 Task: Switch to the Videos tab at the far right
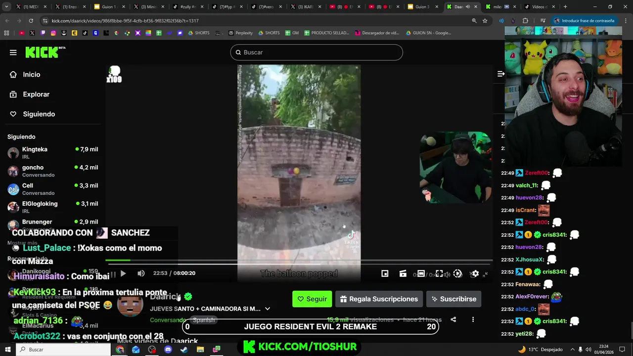coord(540,7)
